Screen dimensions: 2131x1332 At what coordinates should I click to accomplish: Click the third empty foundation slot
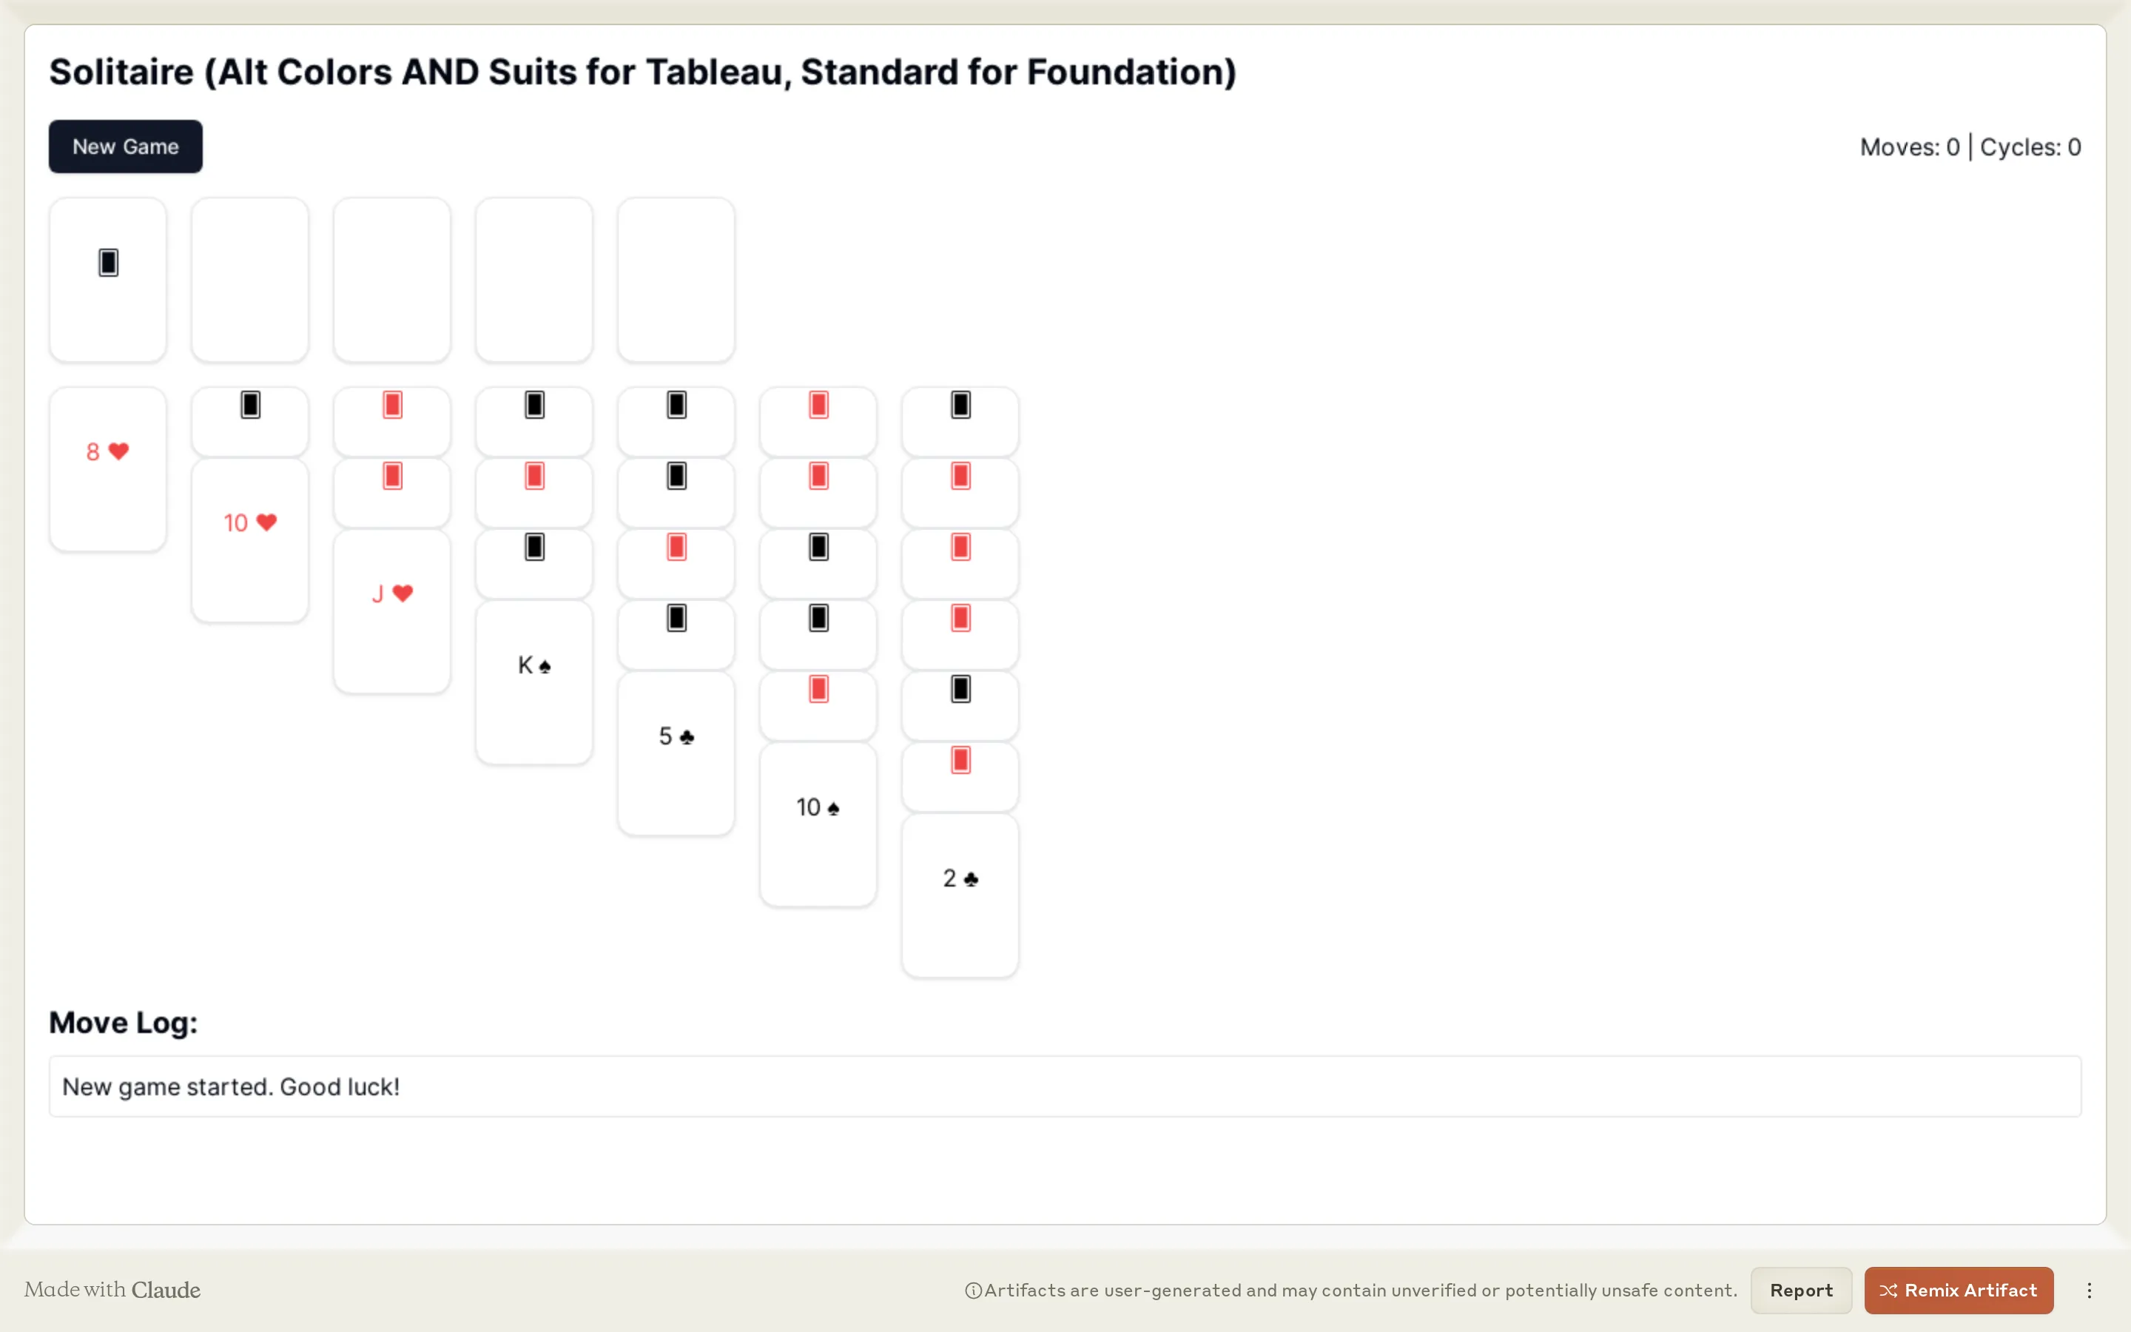(x=534, y=277)
